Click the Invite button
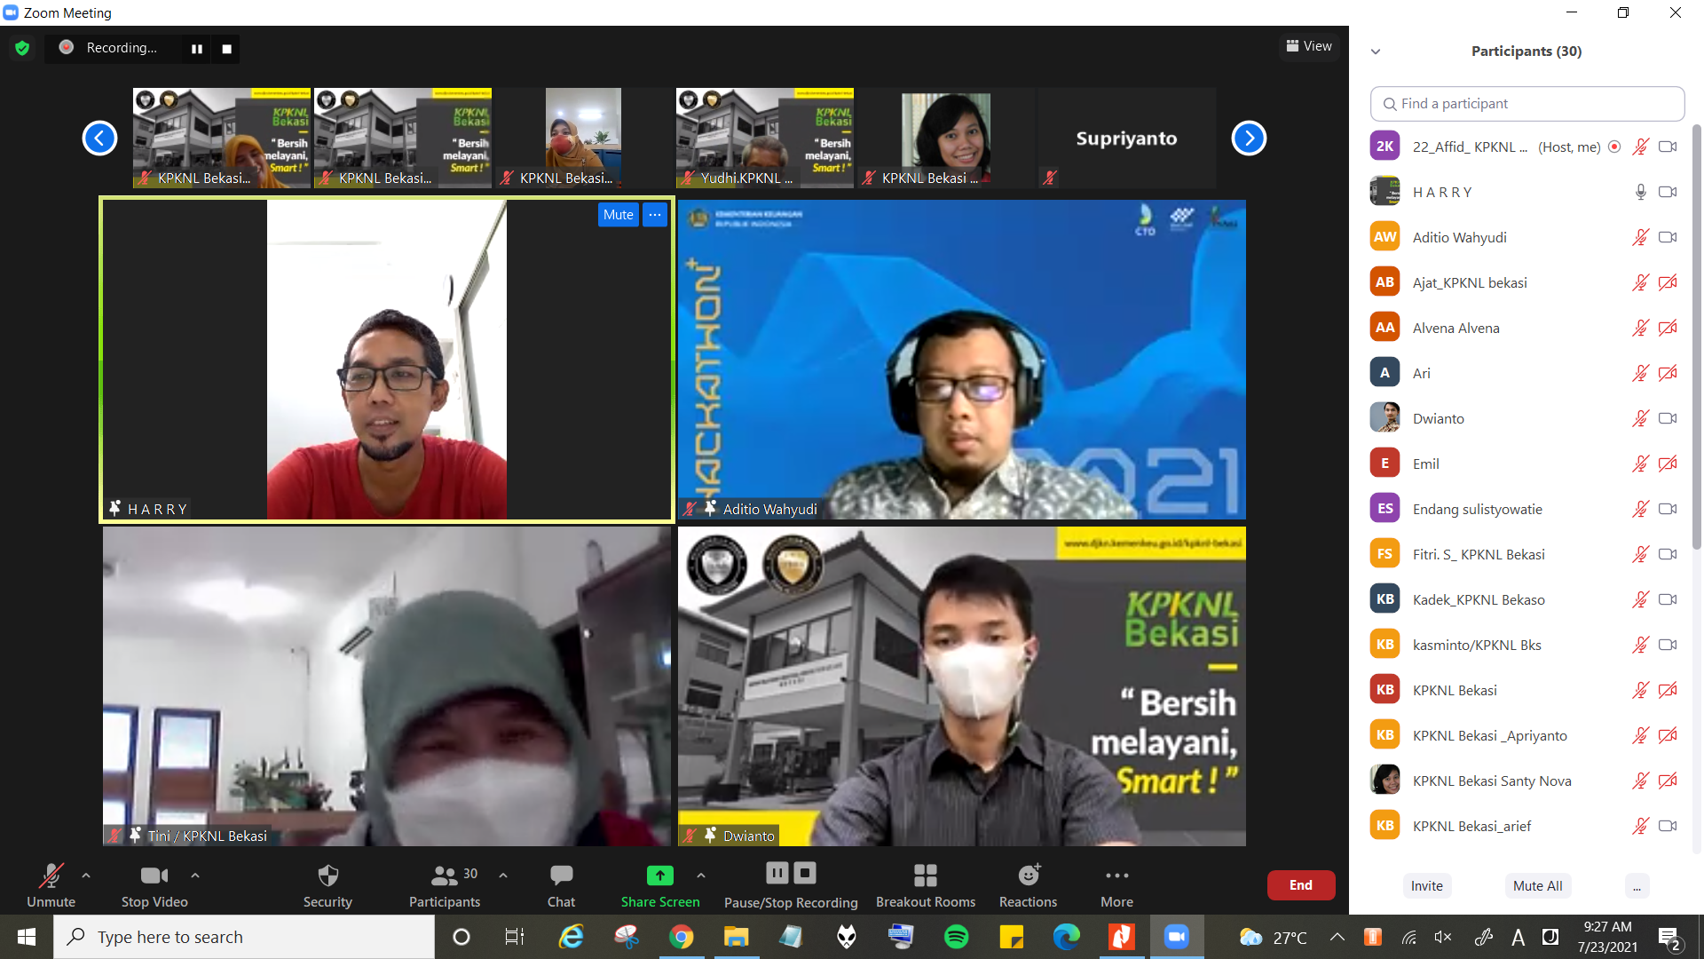 (1426, 885)
